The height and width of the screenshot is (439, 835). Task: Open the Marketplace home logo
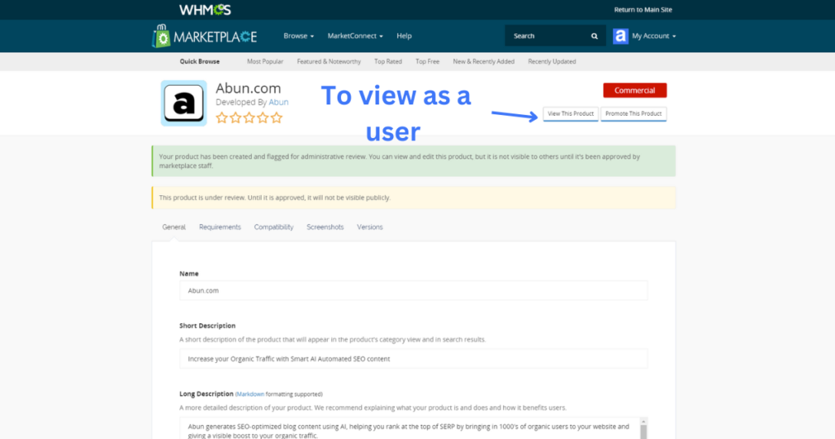(205, 36)
